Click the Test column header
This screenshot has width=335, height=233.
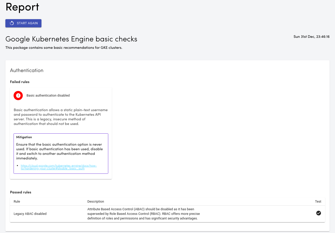[x=318, y=202]
